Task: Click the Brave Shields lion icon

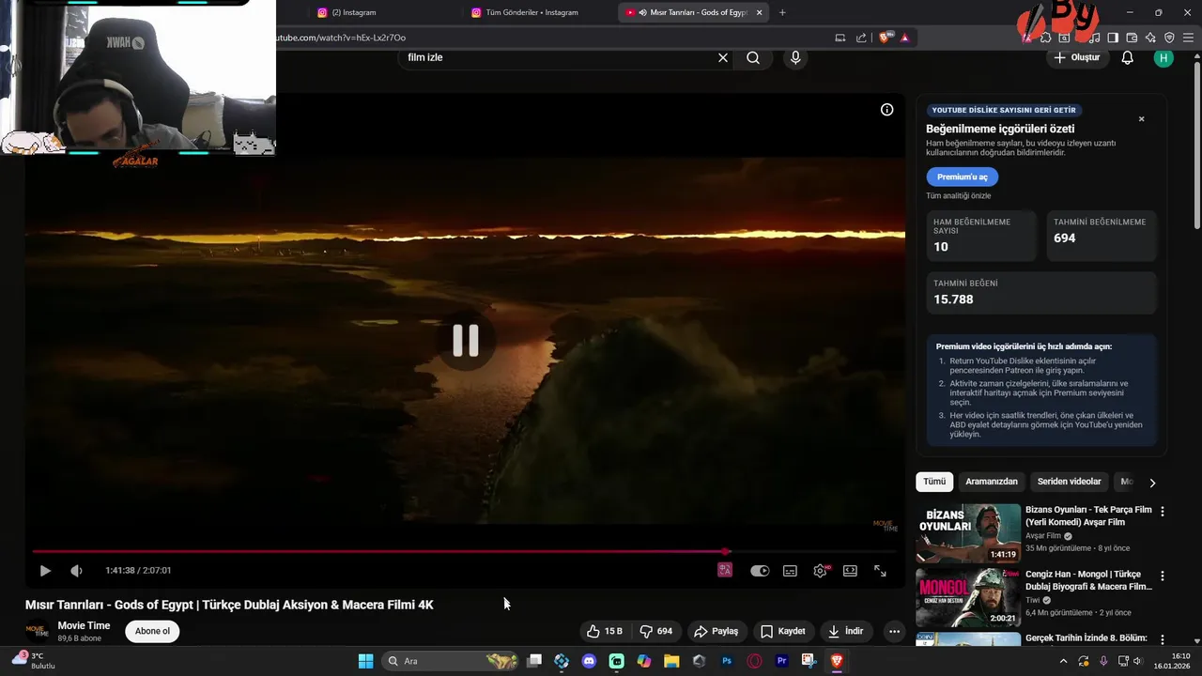Action: (x=885, y=38)
